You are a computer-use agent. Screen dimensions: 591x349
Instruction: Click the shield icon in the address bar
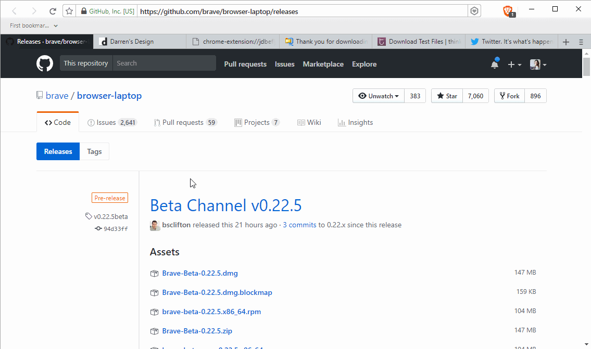point(474,11)
